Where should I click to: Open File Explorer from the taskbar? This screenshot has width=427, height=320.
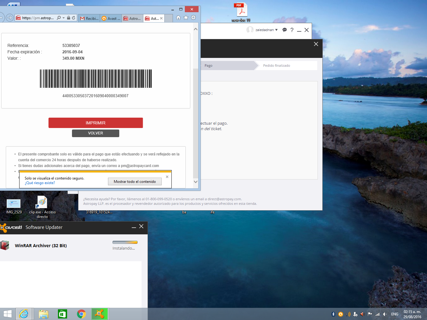(x=44, y=314)
